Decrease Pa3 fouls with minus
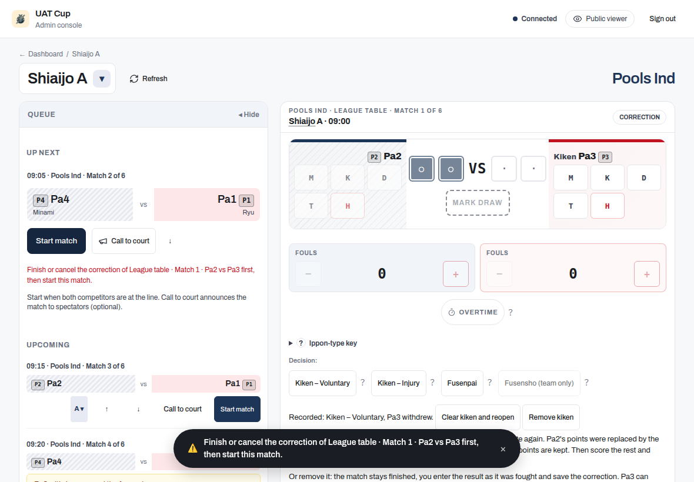694x482 pixels. (x=499, y=274)
